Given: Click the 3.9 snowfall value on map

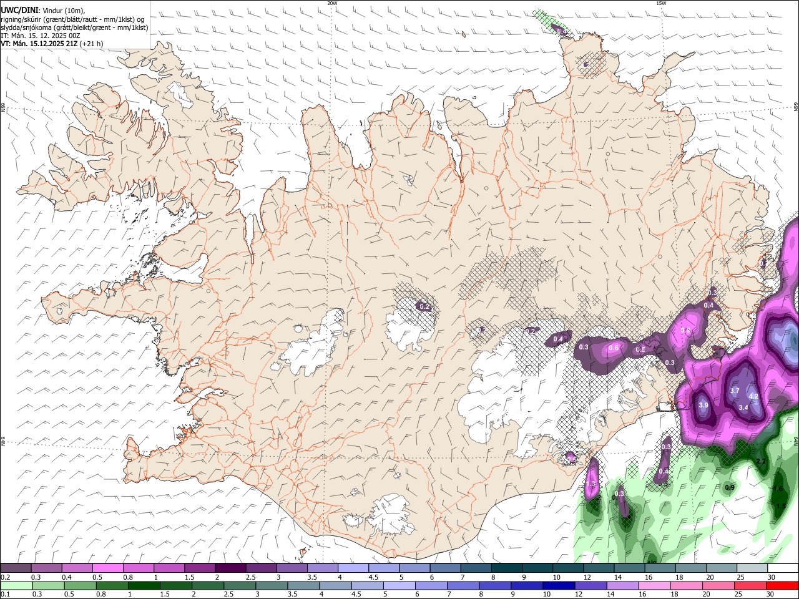Looking at the screenshot, I should 703,406.
